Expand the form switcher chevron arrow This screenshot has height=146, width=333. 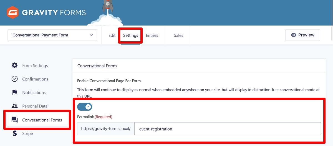91,35
